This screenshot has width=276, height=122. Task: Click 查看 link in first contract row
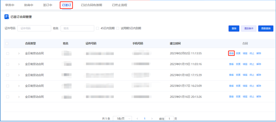[231, 53]
